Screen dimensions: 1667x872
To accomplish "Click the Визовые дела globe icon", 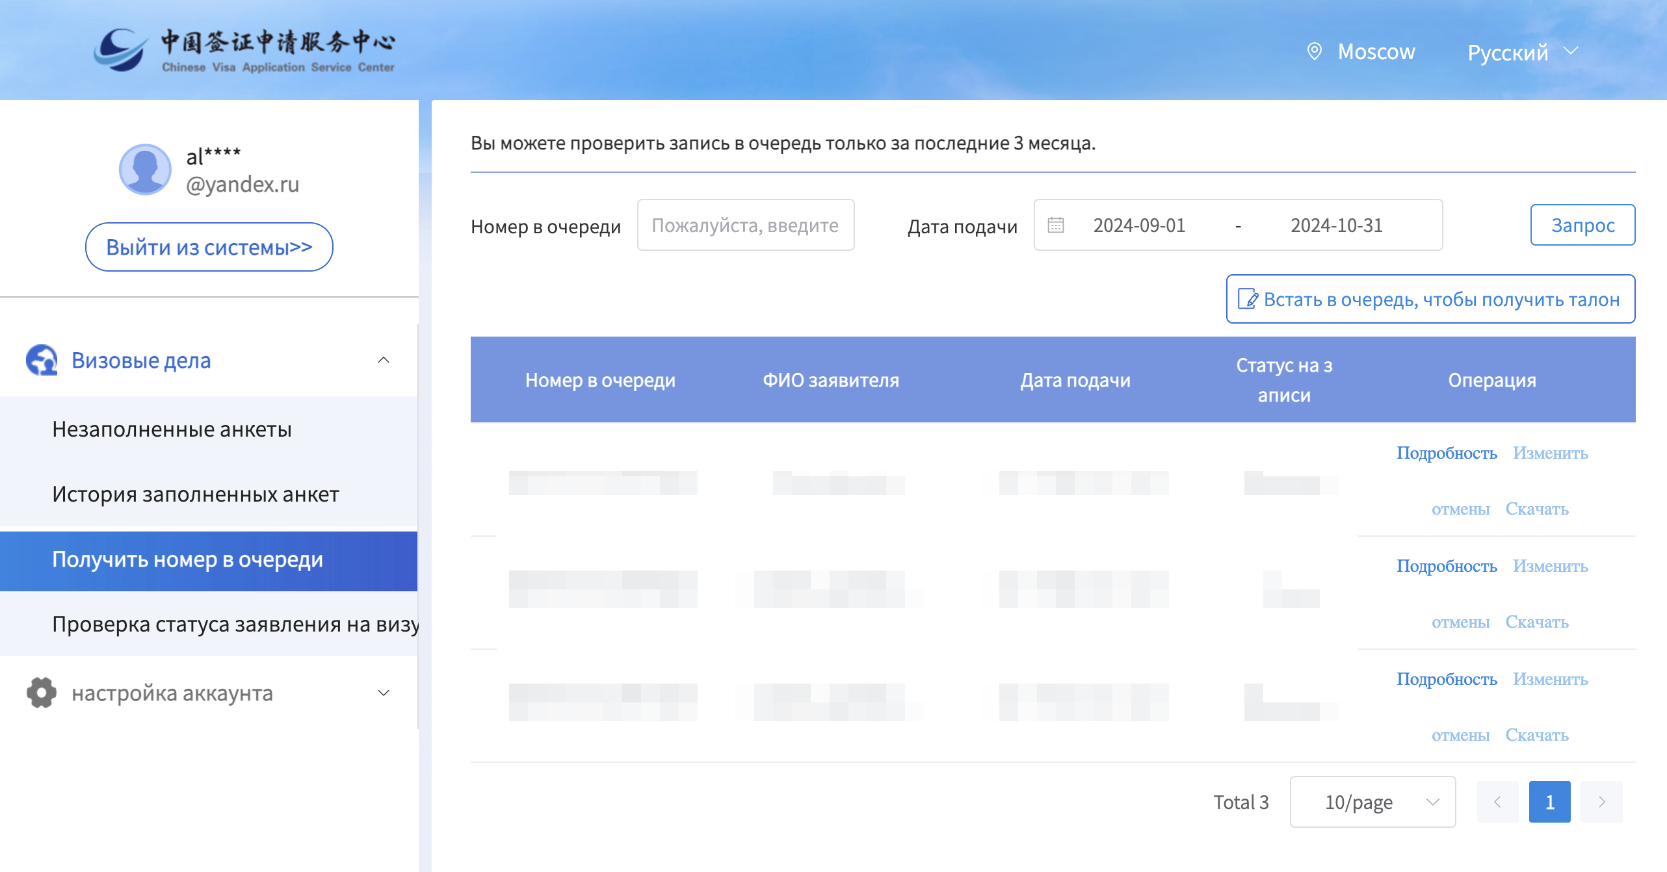I will coord(42,360).
